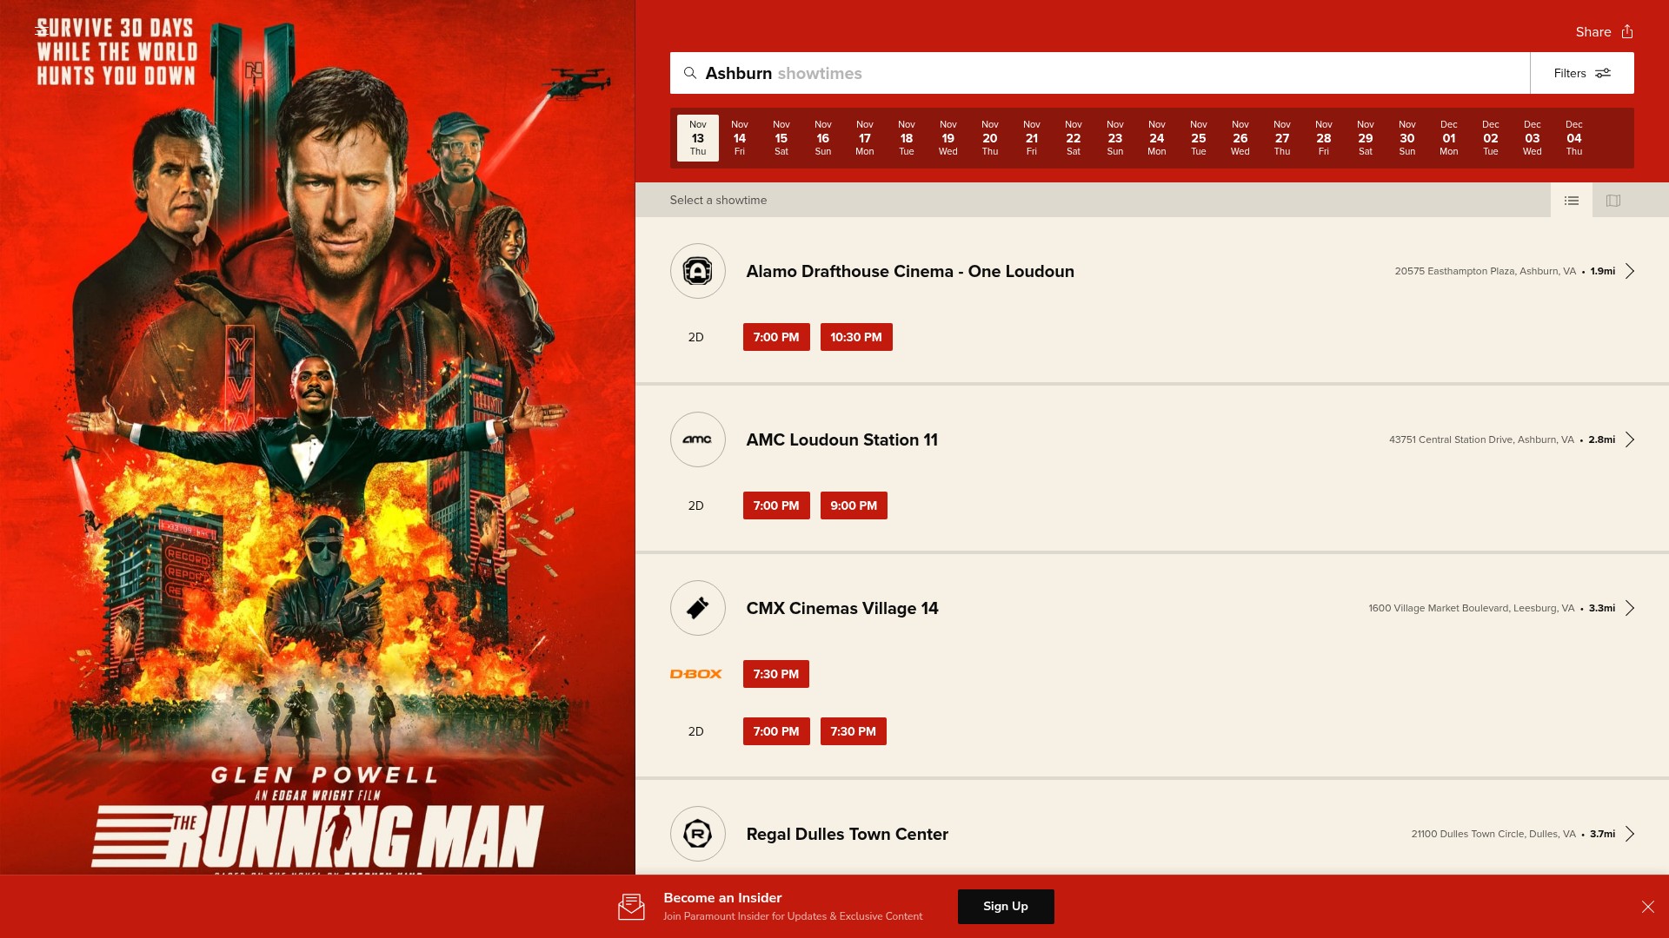1669x938 pixels.
Task: Select Nov 22 Sat date tab
Action: pyautogui.click(x=1074, y=138)
